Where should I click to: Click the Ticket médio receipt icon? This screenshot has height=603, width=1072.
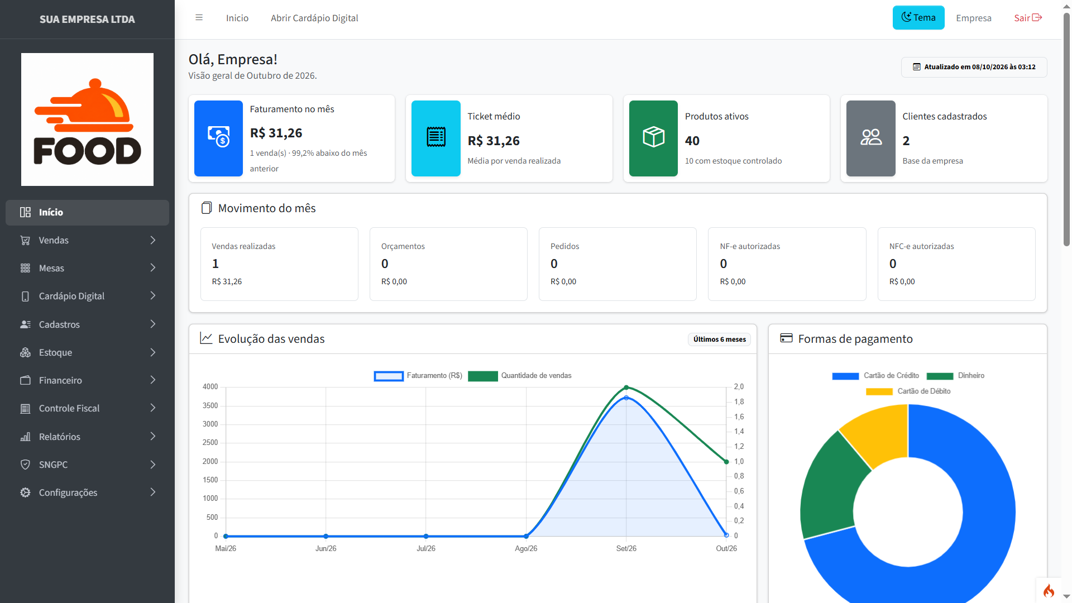click(x=436, y=138)
